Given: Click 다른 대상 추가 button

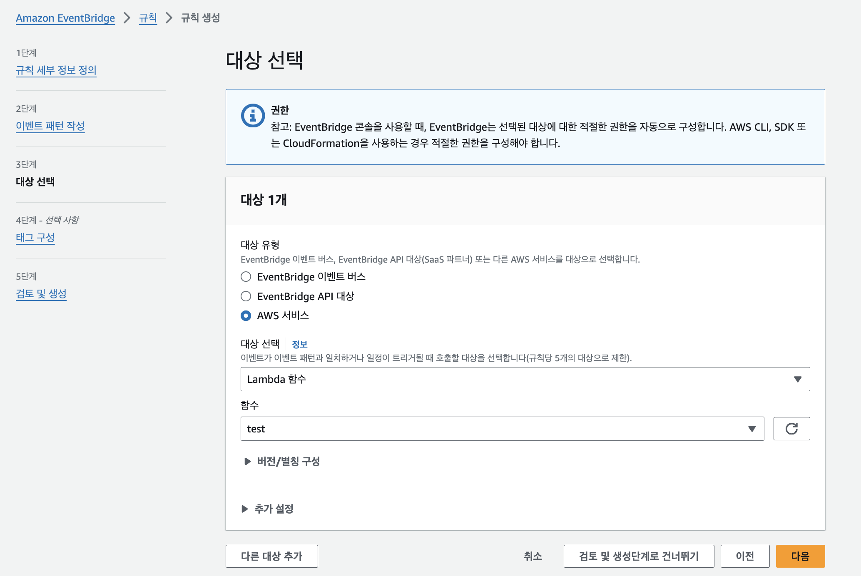Looking at the screenshot, I should (271, 556).
